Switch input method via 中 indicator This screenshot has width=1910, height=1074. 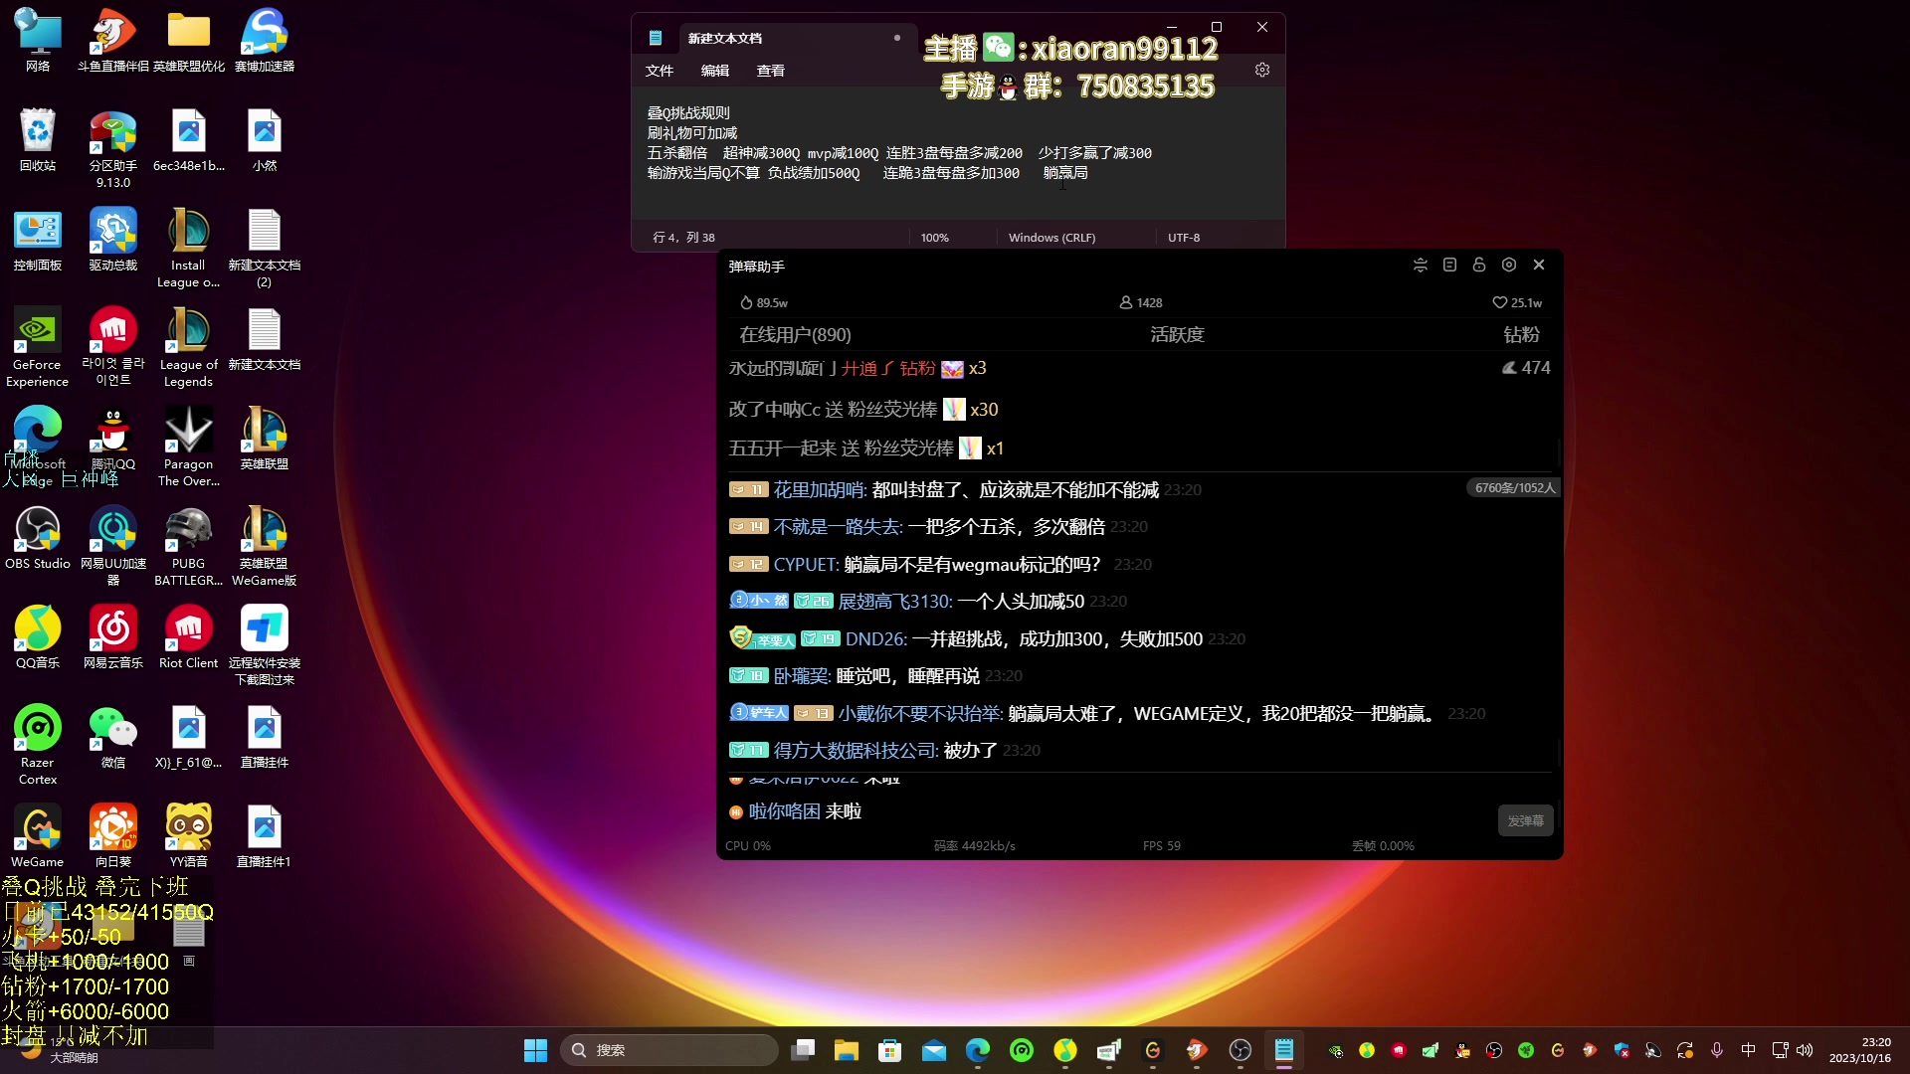point(1749,1050)
